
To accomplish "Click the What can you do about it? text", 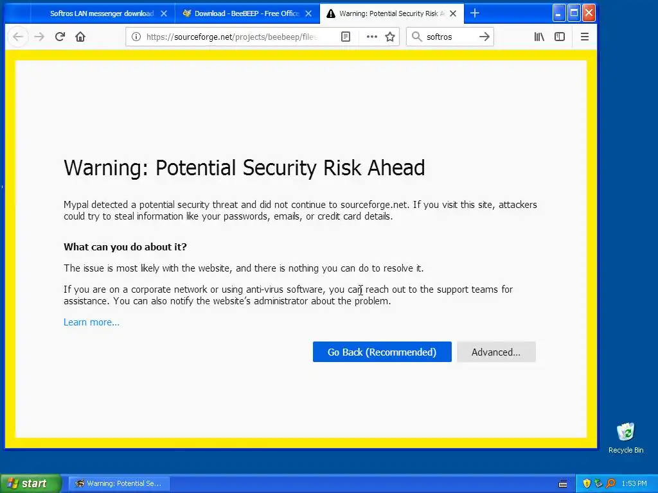I will click(x=125, y=247).
